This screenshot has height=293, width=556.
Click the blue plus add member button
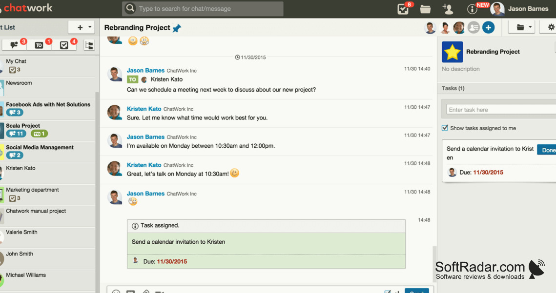(x=488, y=27)
